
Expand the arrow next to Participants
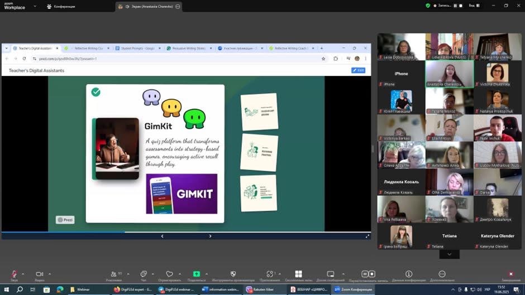click(x=128, y=274)
